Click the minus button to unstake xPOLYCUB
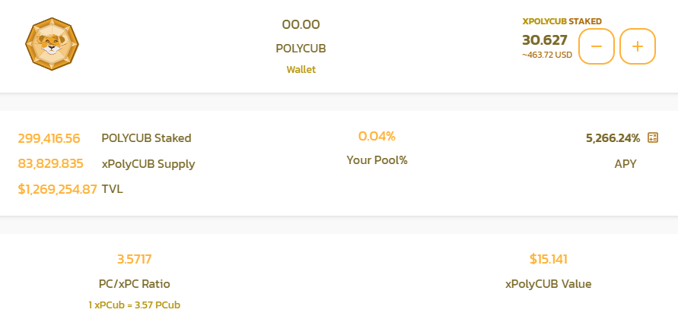 click(x=597, y=46)
